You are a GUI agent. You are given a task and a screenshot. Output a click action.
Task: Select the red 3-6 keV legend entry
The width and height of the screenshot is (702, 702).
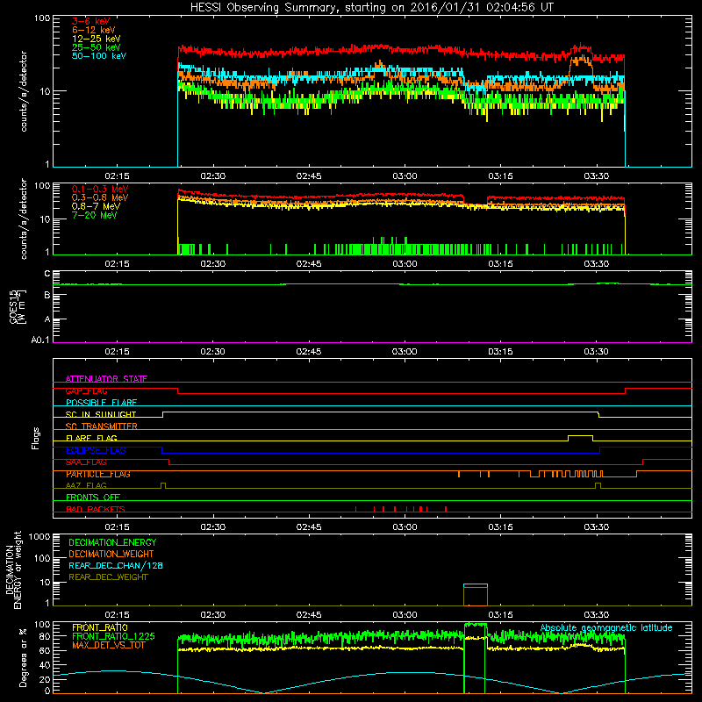click(91, 21)
